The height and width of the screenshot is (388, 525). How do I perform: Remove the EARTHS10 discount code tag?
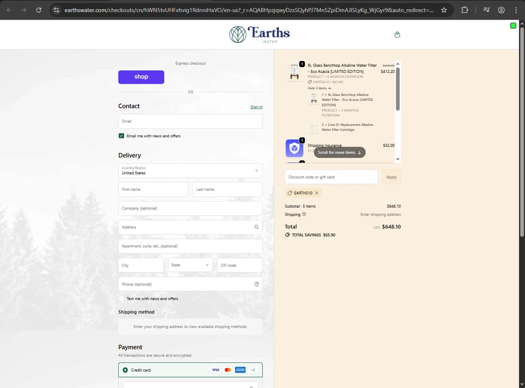point(317,193)
